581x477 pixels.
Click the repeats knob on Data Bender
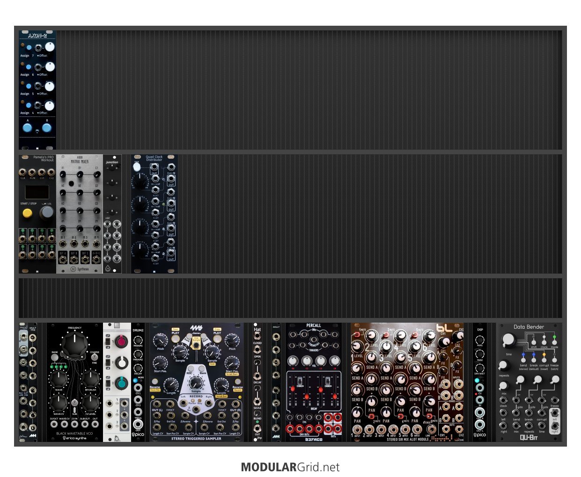[503, 365]
